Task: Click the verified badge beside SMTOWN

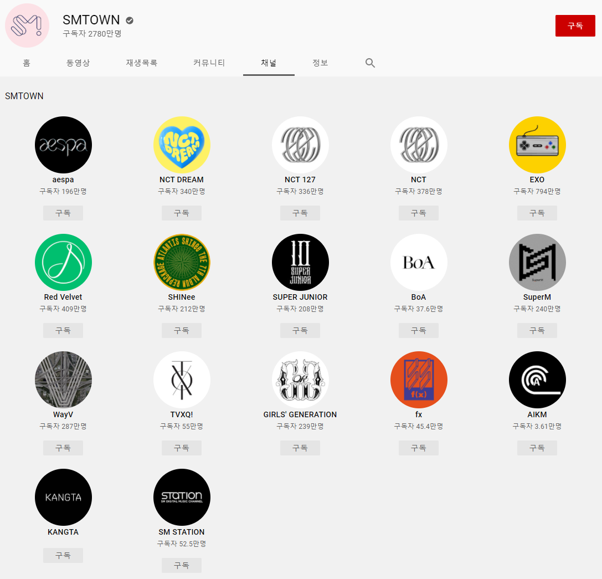Action: point(130,21)
